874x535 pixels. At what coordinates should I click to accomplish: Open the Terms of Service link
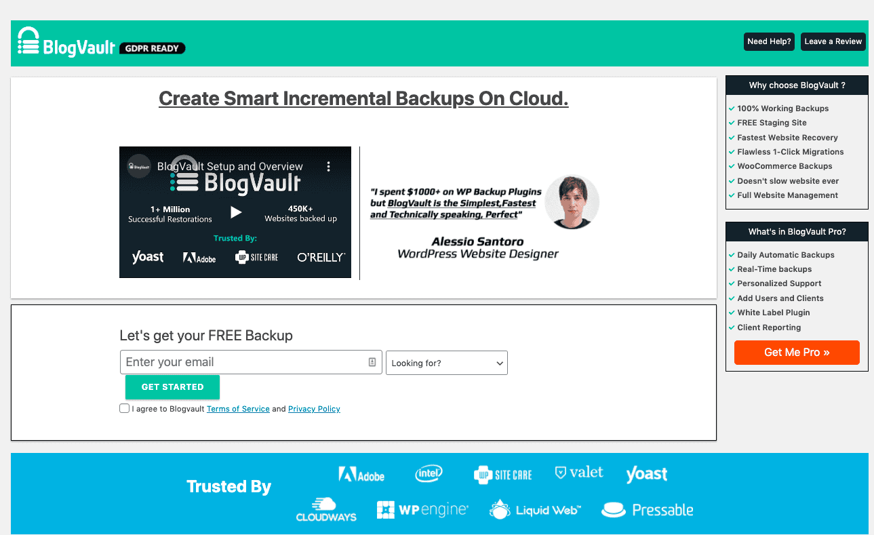[238, 409]
